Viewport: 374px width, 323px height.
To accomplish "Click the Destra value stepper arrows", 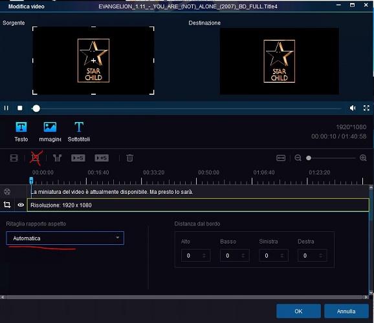I will 320,255.
